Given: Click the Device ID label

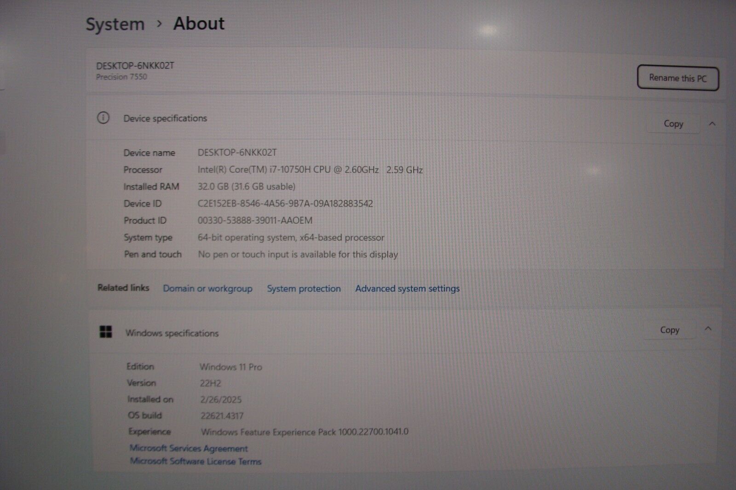Looking at the screenshot, I should click(x=143, y=203).
